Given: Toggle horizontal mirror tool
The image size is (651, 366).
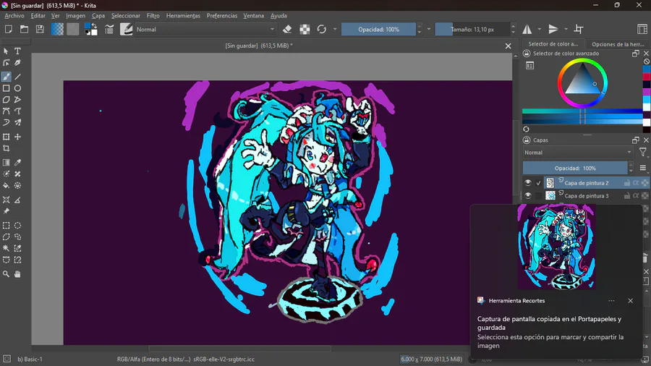Looking at the screenshot, I should coord(527,29).
